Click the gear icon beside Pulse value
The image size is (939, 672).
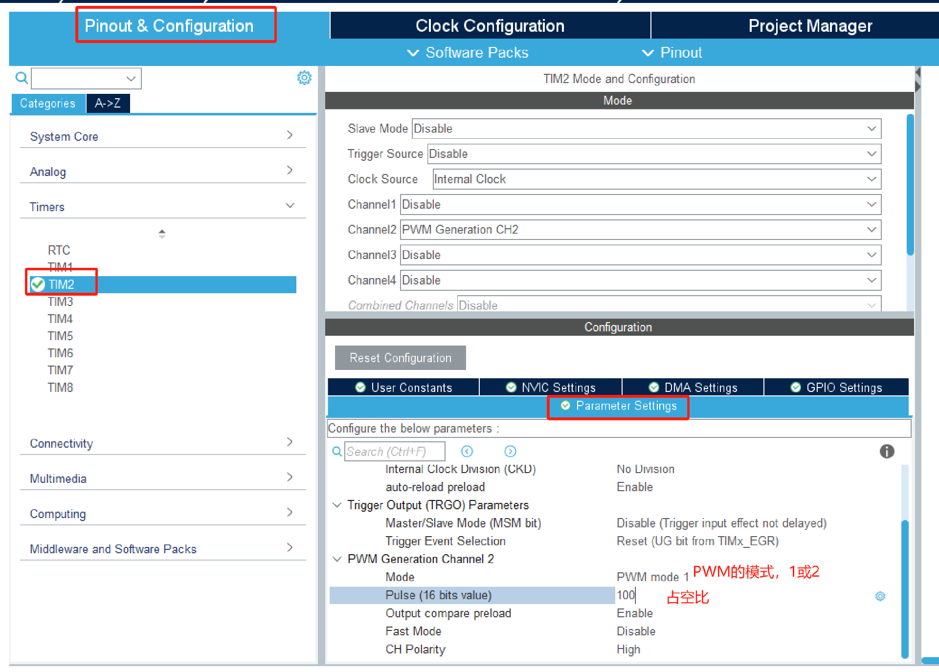pos(880,596)
